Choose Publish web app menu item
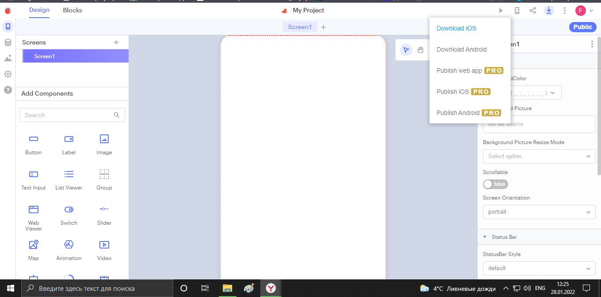The image size is (601, 297). coord(470,71)
